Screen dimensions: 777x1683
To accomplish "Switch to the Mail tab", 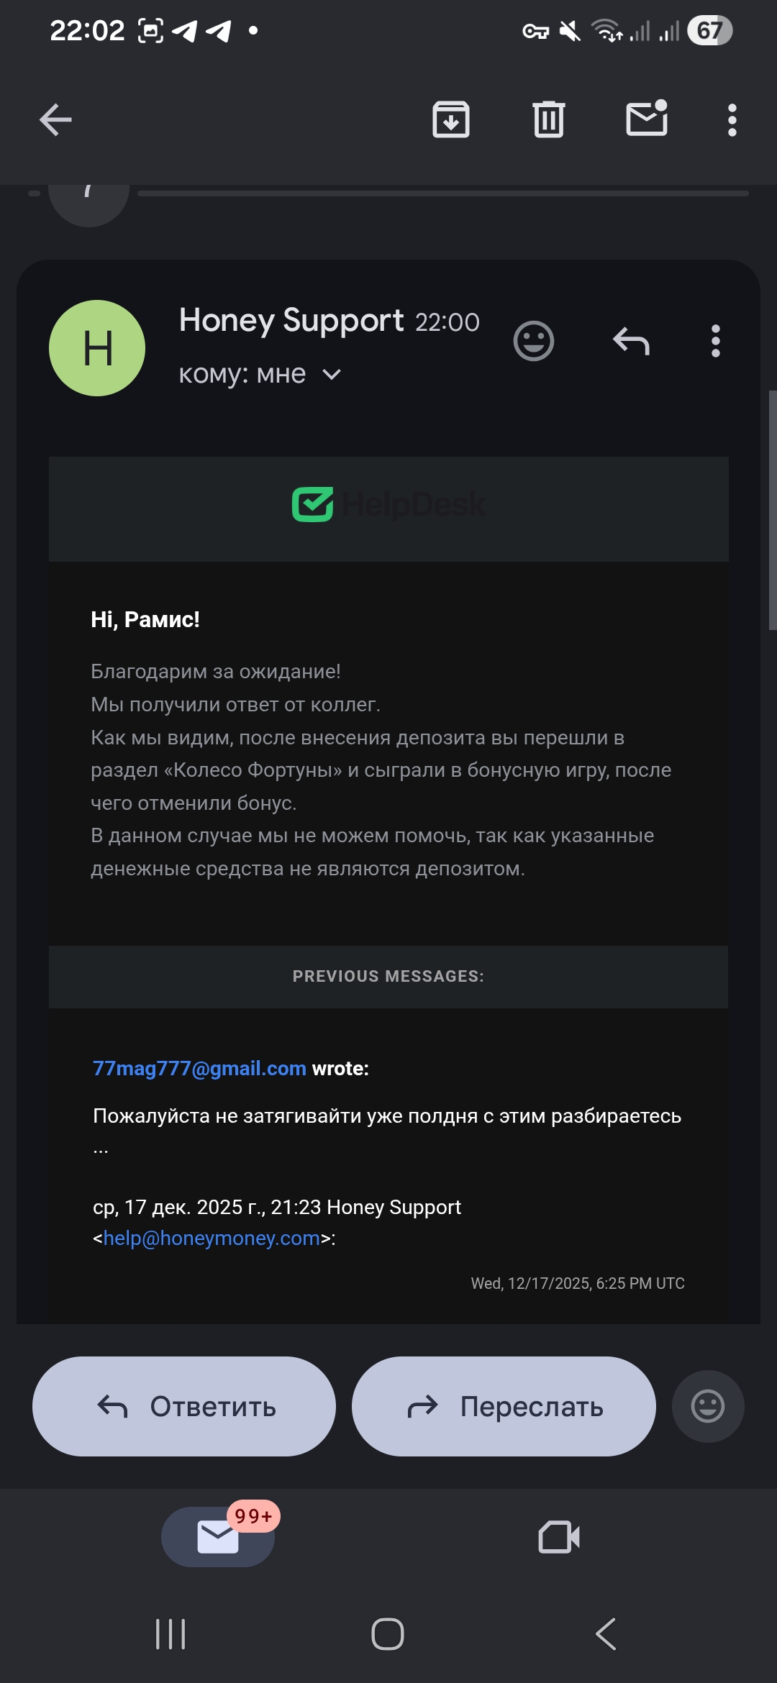I will 217,1537.
